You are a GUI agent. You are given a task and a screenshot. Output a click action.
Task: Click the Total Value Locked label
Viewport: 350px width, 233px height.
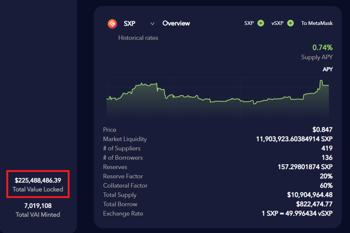point(38,189)
